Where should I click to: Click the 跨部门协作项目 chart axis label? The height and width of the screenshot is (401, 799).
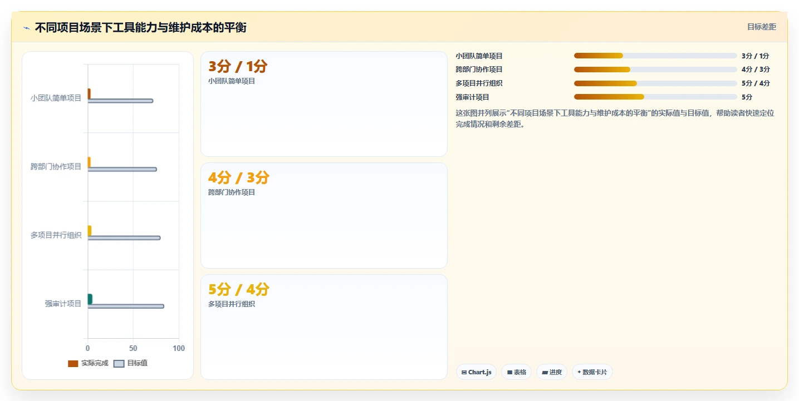tap(56, 166)
